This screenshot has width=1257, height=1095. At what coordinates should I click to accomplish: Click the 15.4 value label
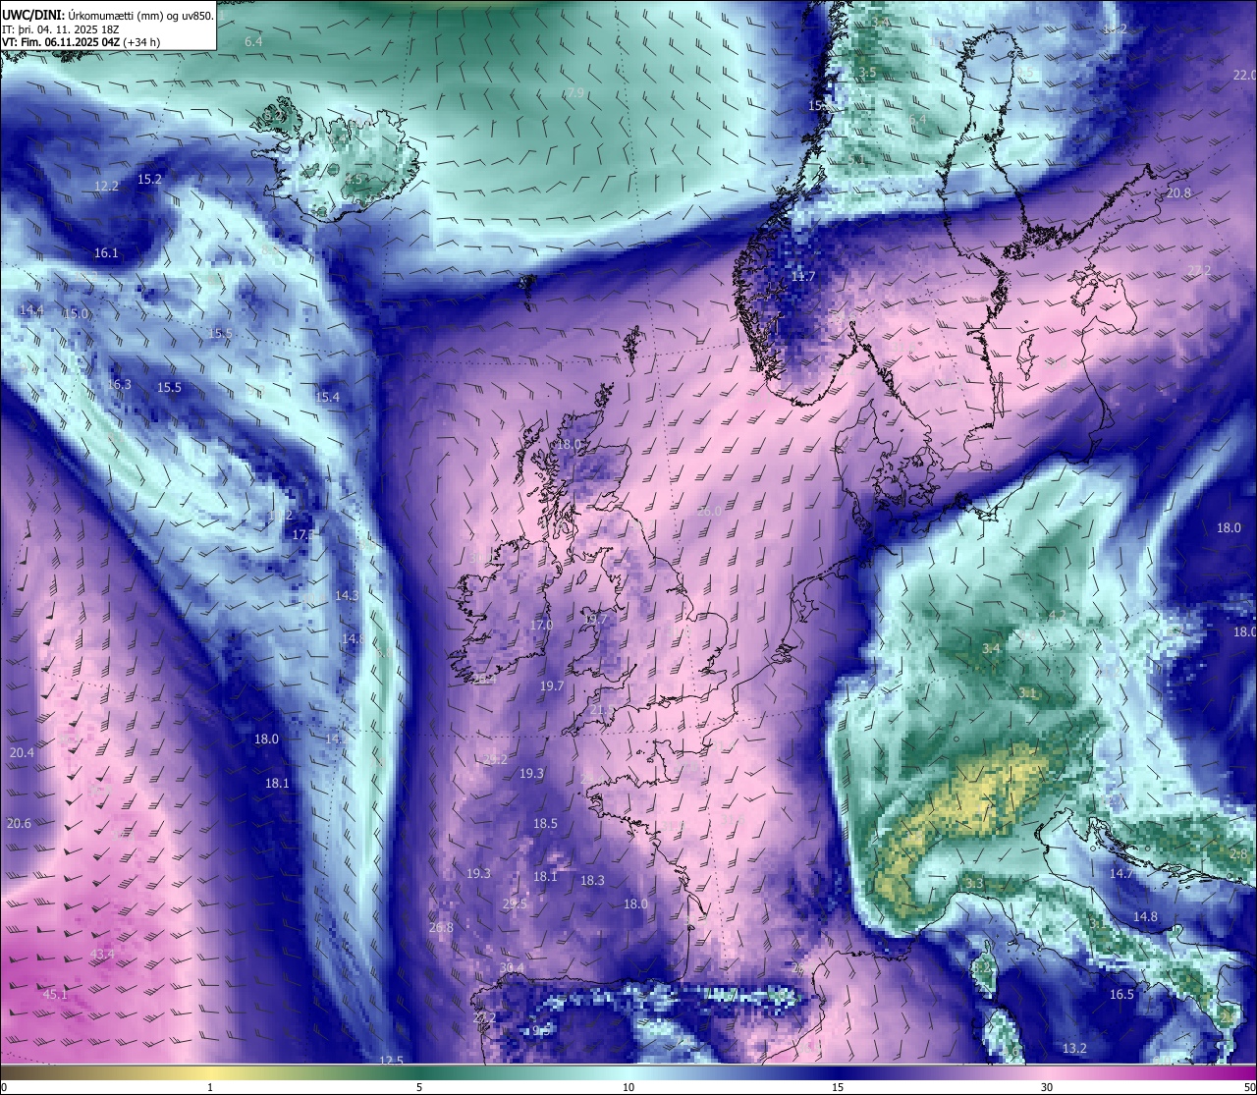tap(327, 397)
